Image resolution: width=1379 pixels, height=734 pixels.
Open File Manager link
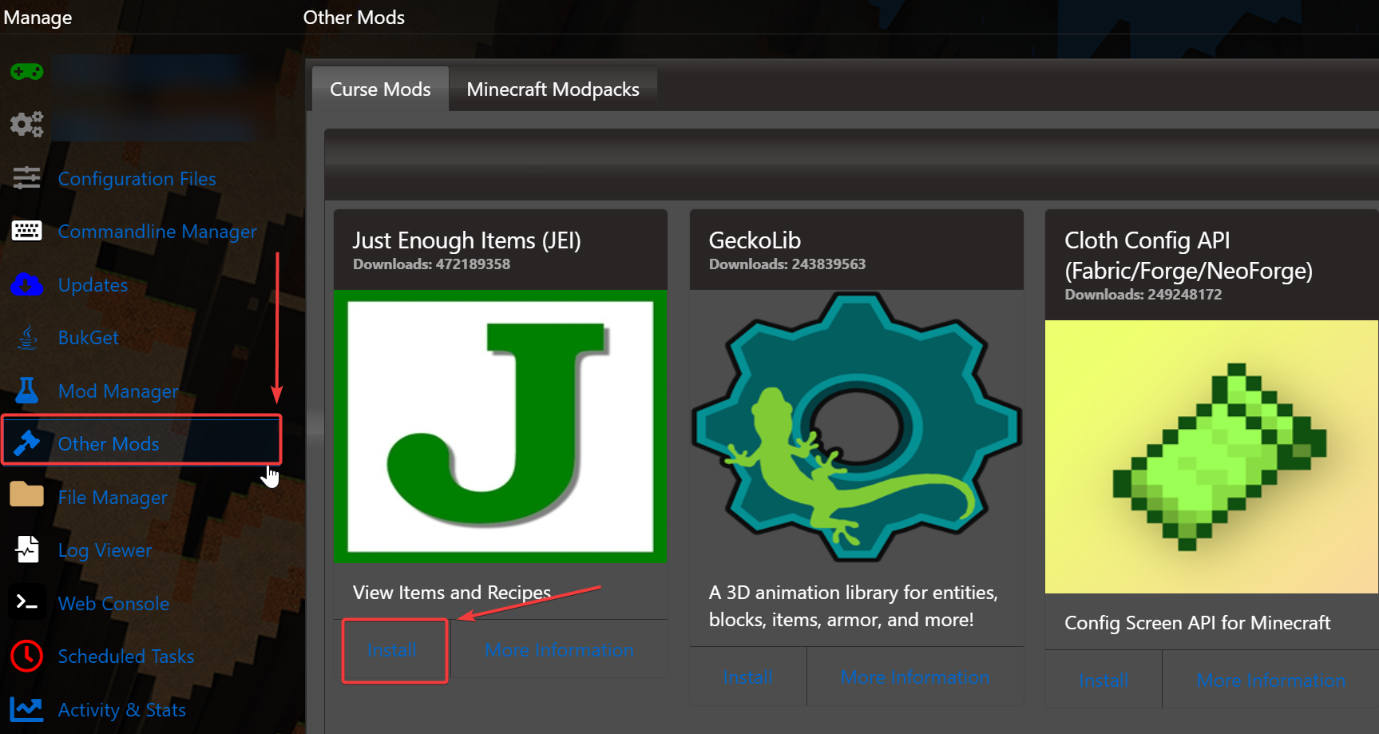pos(113,498)
